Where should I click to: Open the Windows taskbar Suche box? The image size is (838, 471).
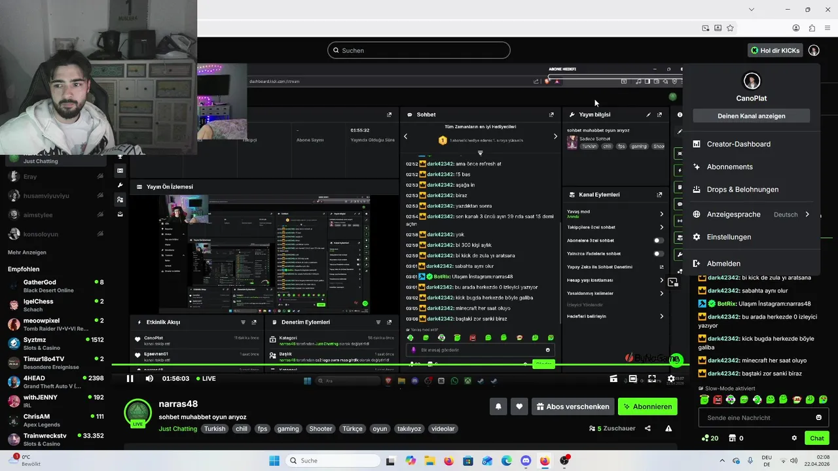tap(332, 461)
